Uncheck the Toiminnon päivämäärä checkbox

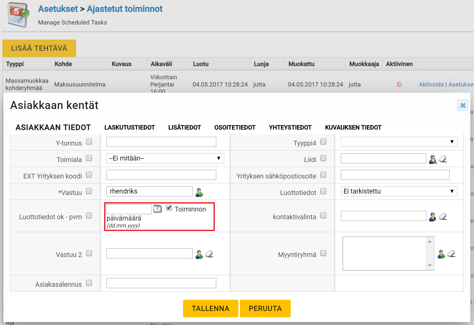[x=169, y=208]
